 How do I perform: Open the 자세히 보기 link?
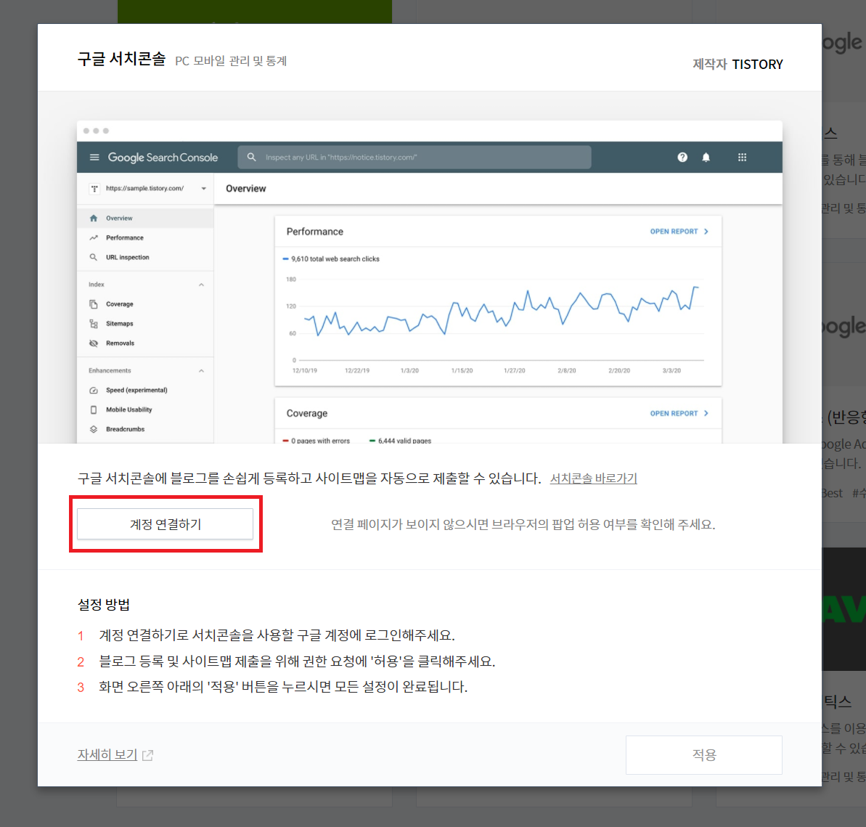point(107,754)
